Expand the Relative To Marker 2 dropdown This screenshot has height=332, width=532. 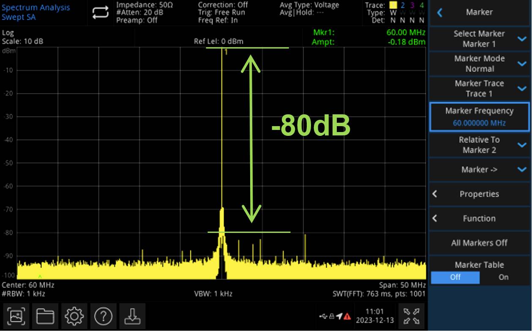[480, 145]
